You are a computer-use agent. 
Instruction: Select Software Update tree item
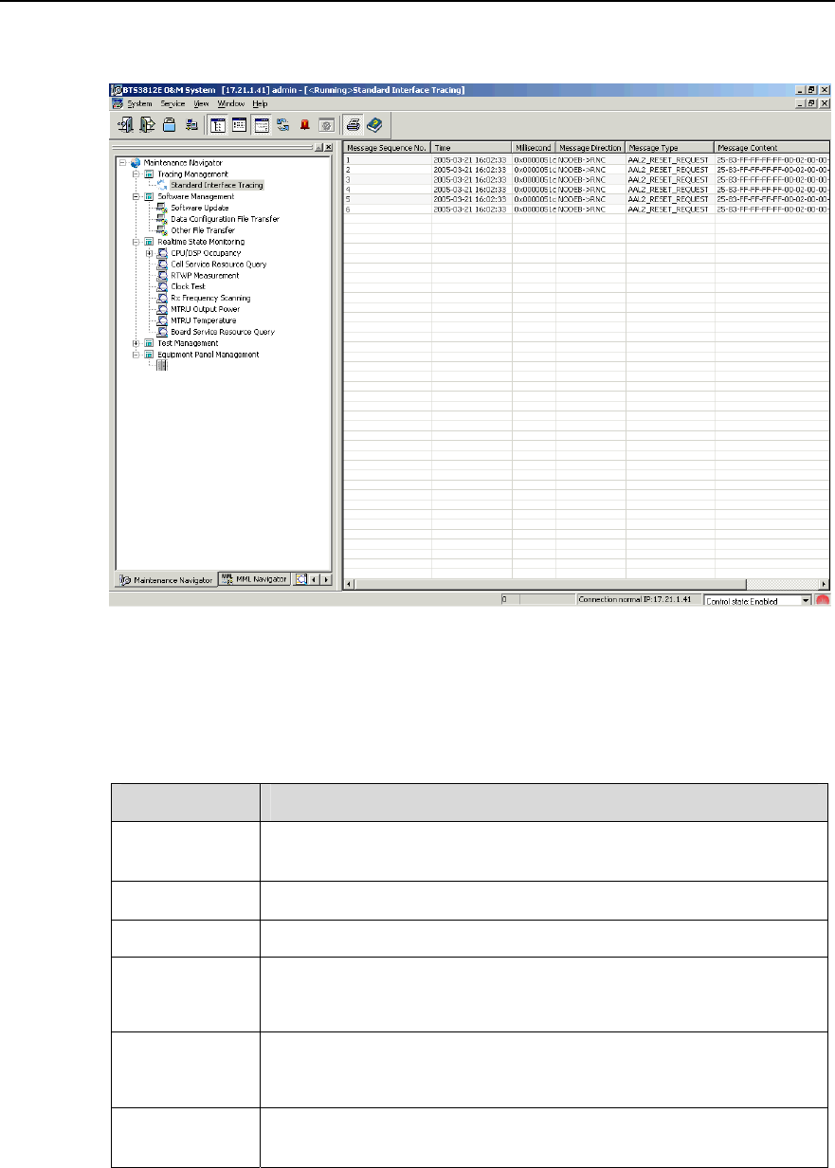click(x=199, y=208)
